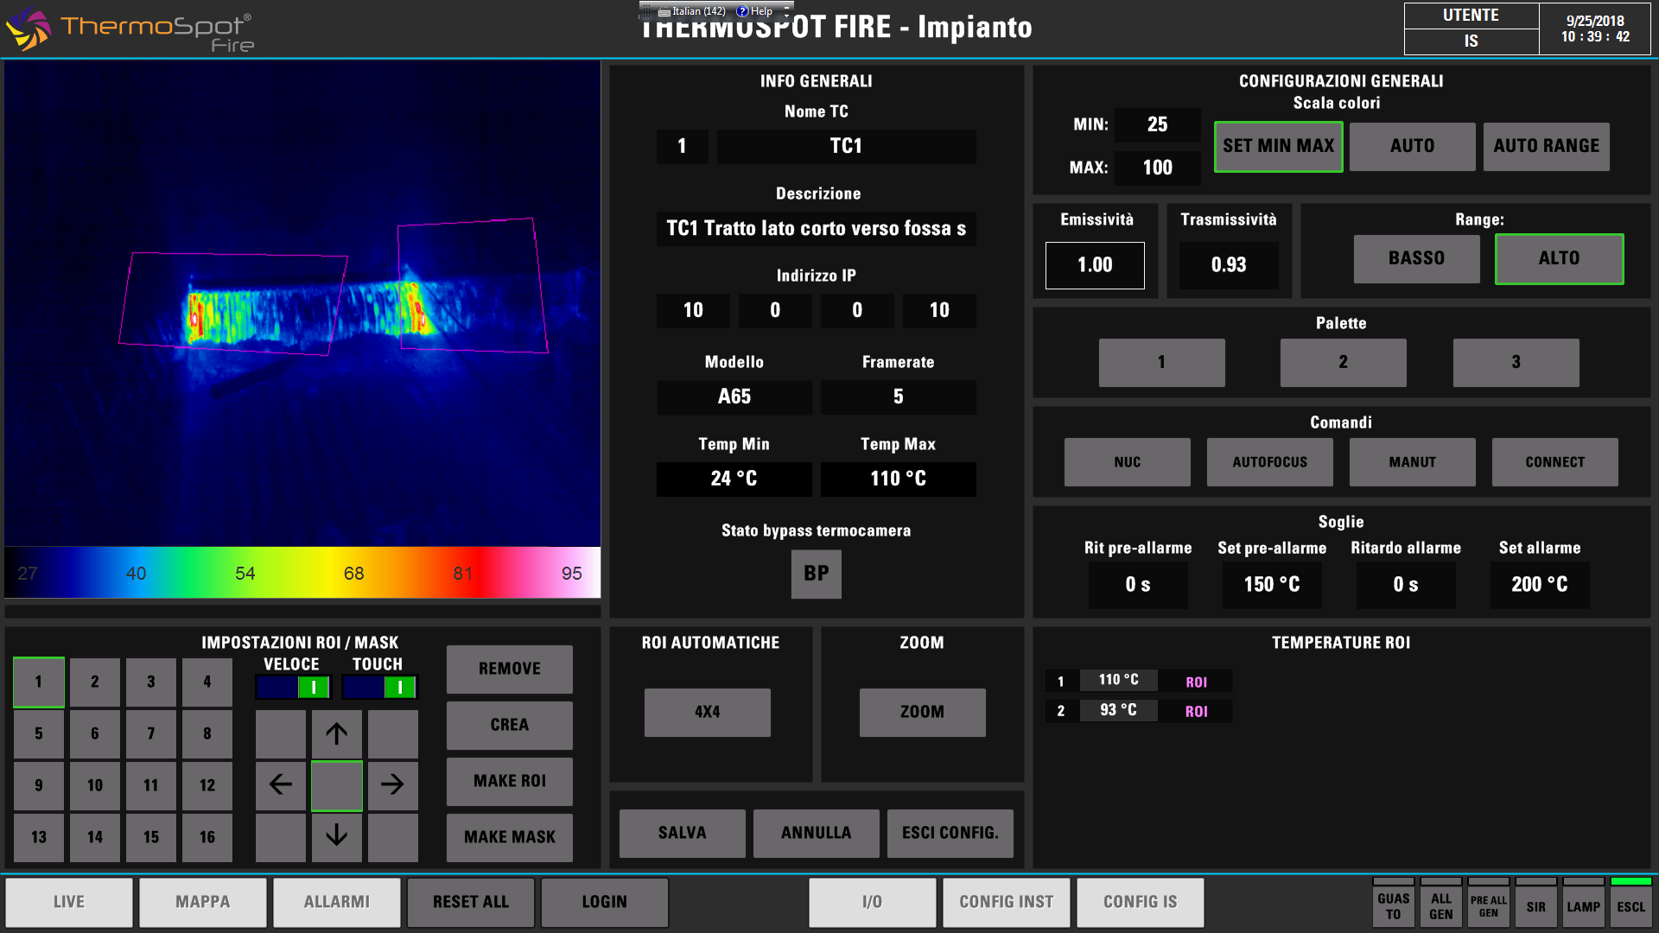This screenshot has height=933, width=1659.
Task: Enable AUTO RANGE color scale mode
Action: 1546,146
